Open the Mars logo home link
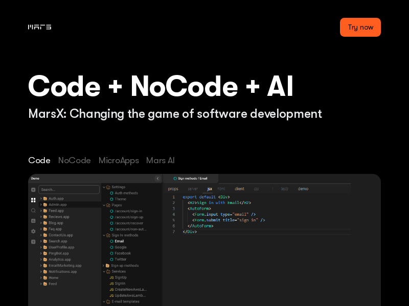Screen dimensions: 409x306 pos(40,27)
